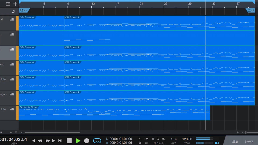Click bar 17 on the timeline ruler
This screenshot has height=145, width=258.
[117, 3]
